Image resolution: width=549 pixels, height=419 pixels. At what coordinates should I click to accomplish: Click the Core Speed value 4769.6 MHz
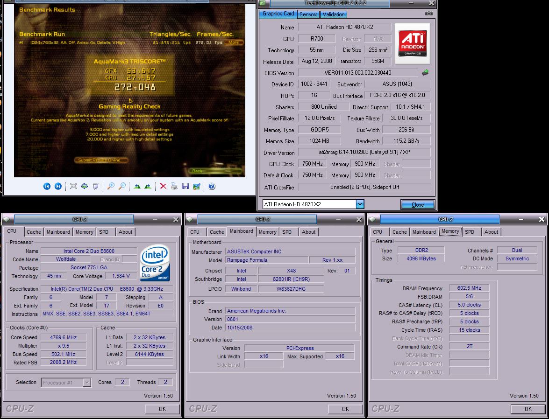(x=63, y=337)
